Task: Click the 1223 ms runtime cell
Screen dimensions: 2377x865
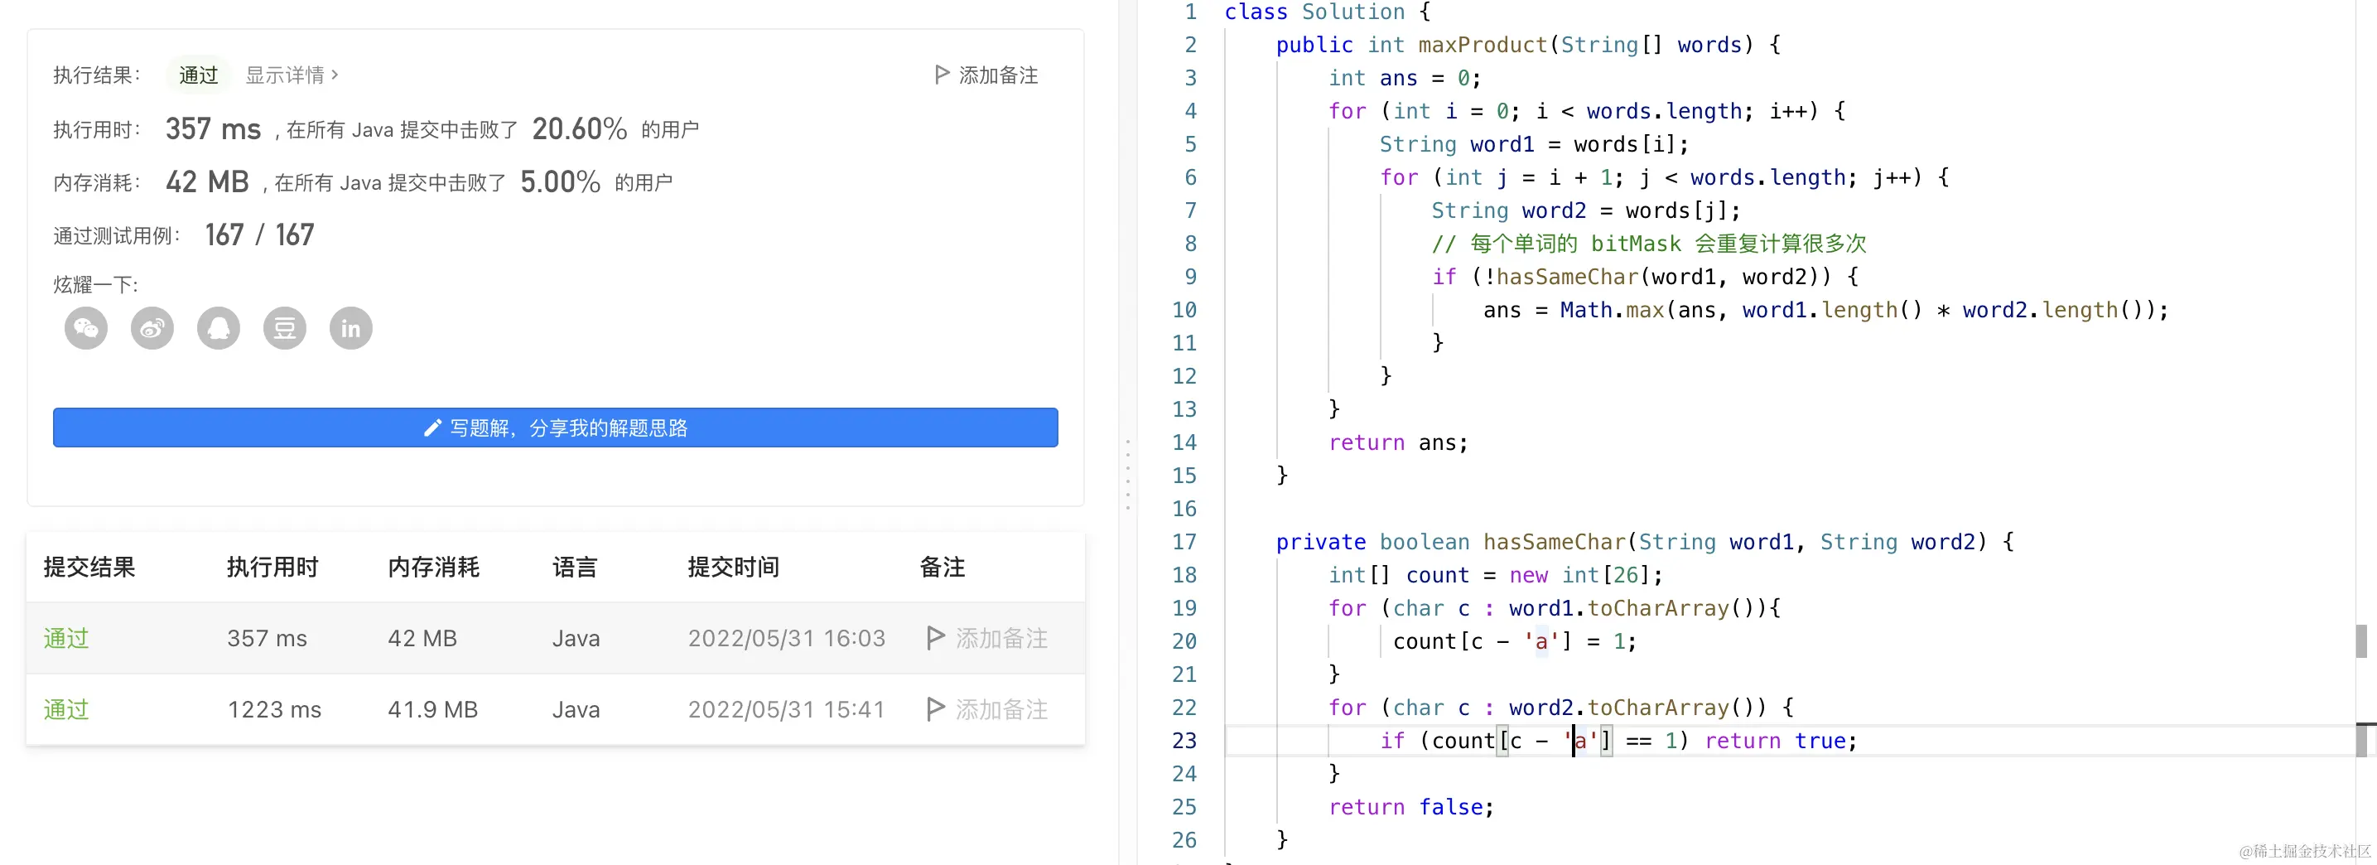Action: pyautogui.click(x=274, y=709)
